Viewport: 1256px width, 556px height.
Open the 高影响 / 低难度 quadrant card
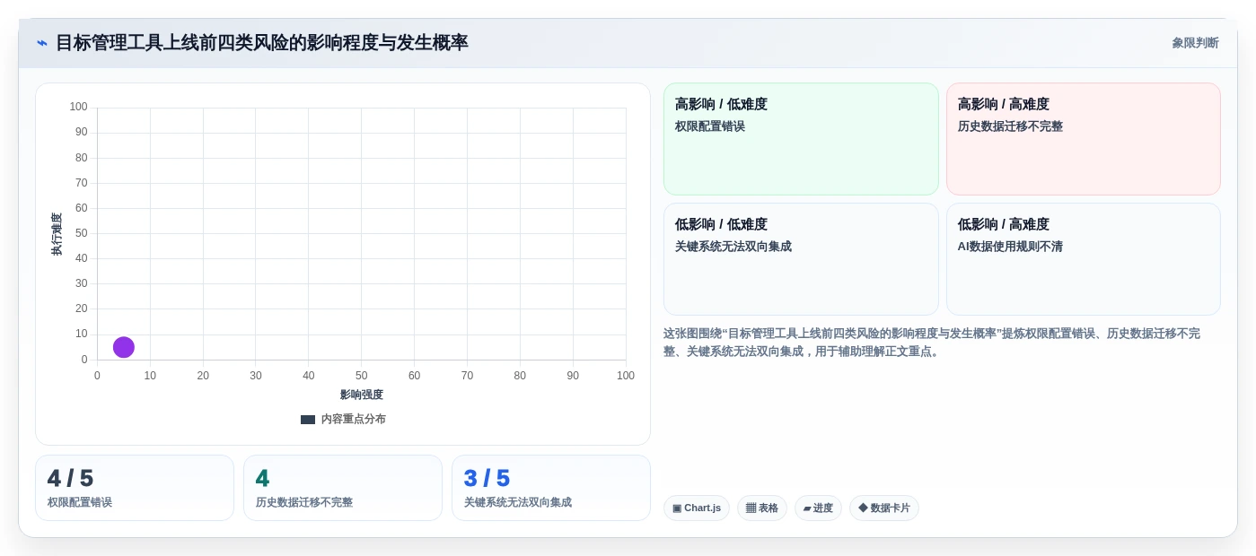point(801,139)
